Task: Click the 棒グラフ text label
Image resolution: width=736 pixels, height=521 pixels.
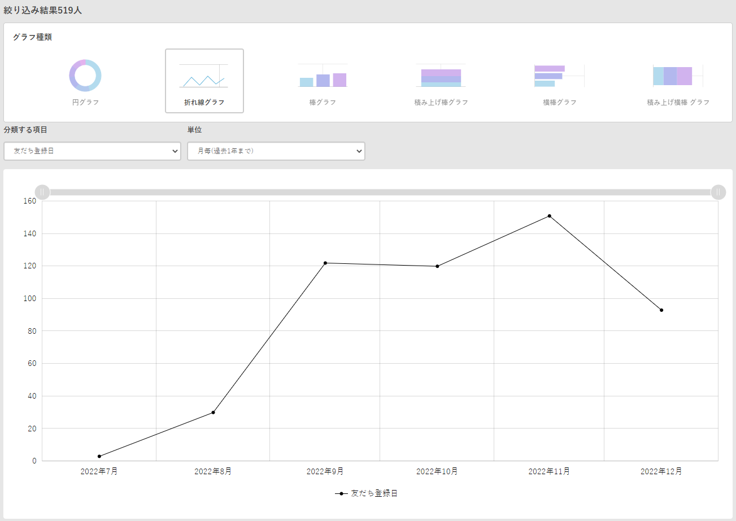Action: (323, 103)
